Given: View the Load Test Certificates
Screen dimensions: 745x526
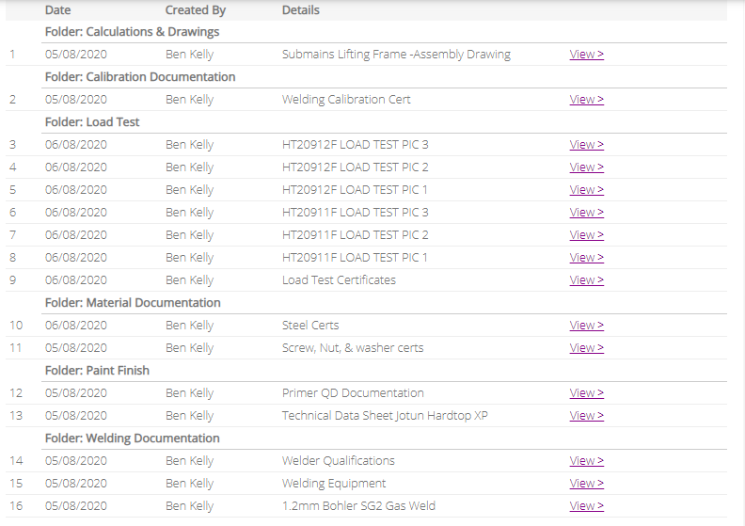Looking at the screenshot, I should click(586, 280).
